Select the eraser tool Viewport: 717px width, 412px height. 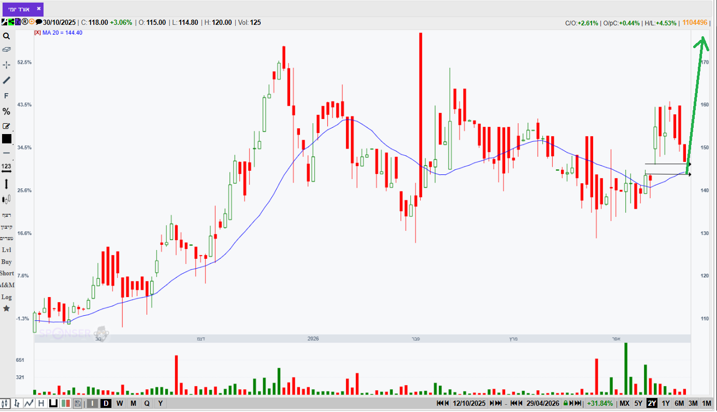point(7,50)
